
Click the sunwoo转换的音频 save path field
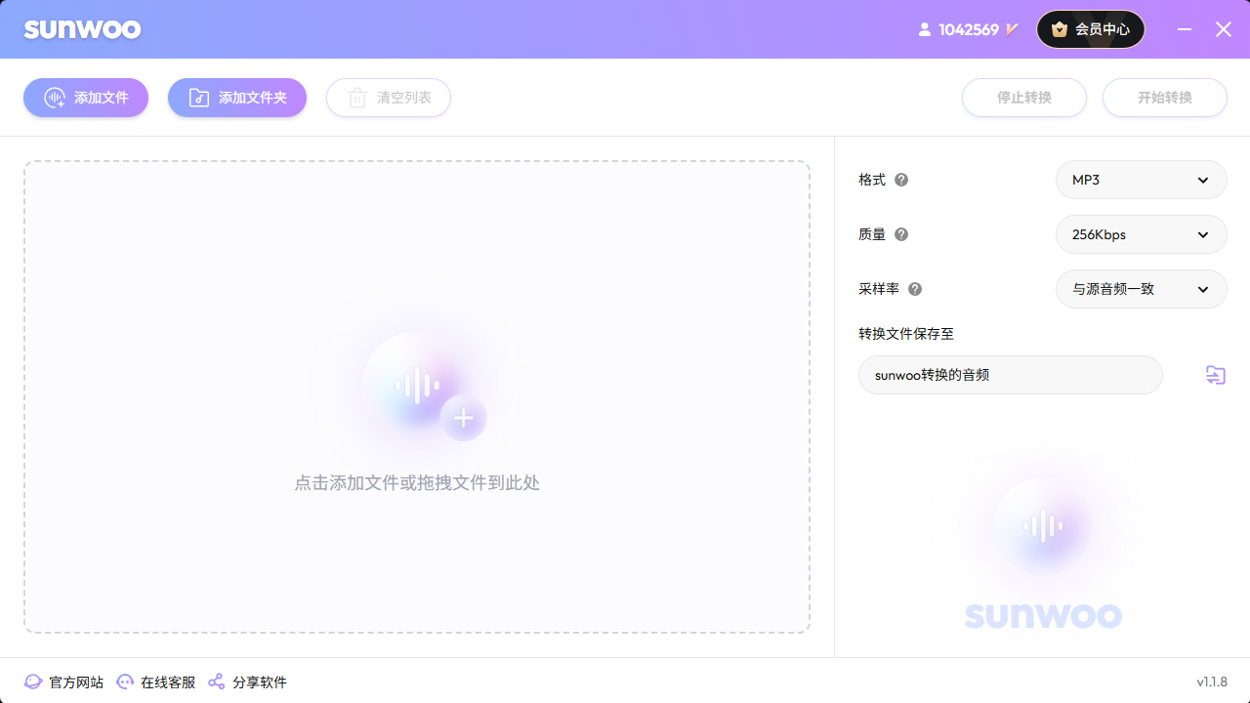(1011, 375)
